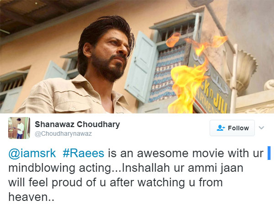Click the "ammi jaan" words in the tweet

[215, 168]
